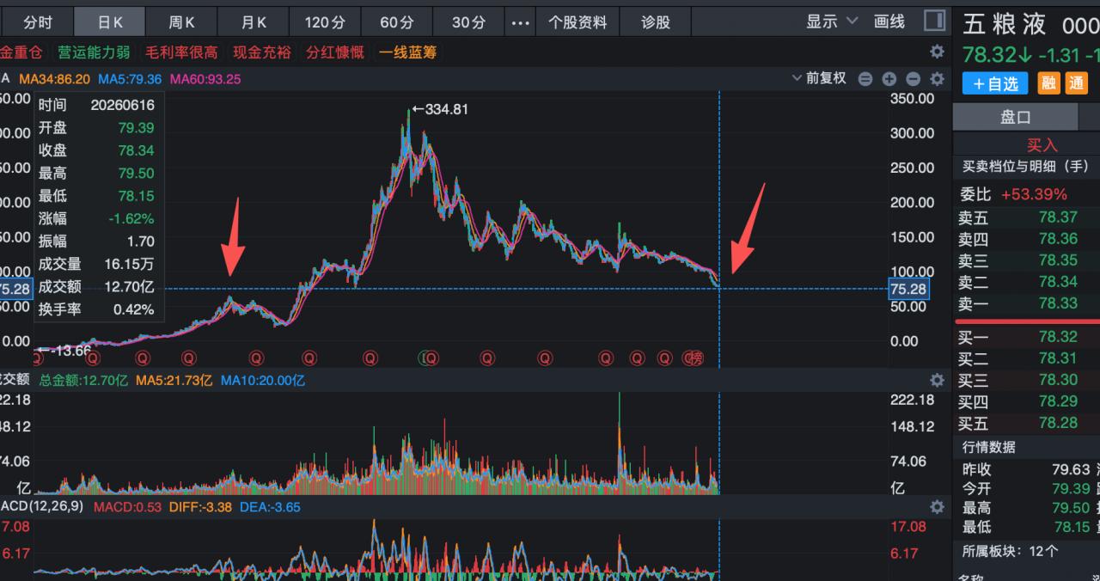
Task: Open the 个股资料 stock info tab
Action: pos(577,22)
